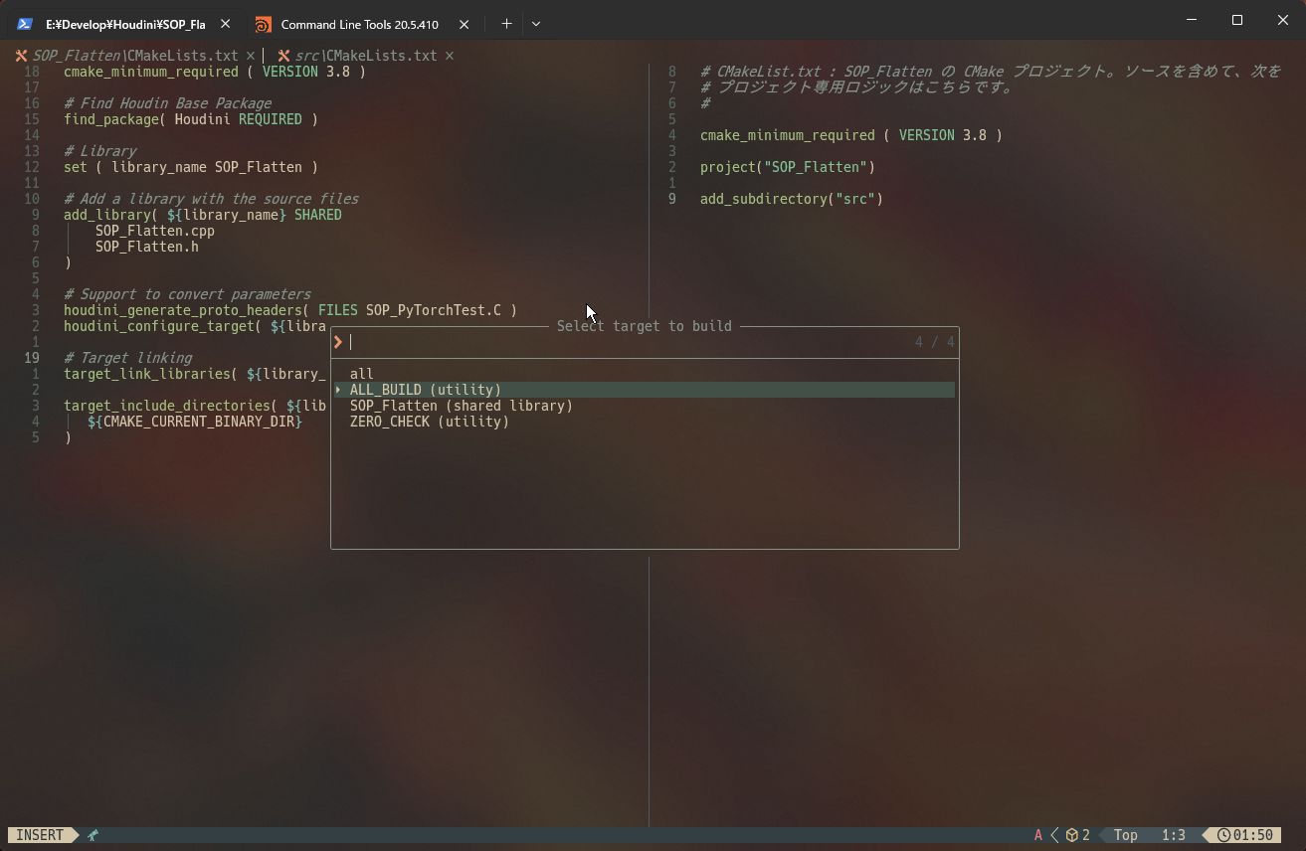Select the ZERO_CHECK (utility) target

click(x=429, y=421)
